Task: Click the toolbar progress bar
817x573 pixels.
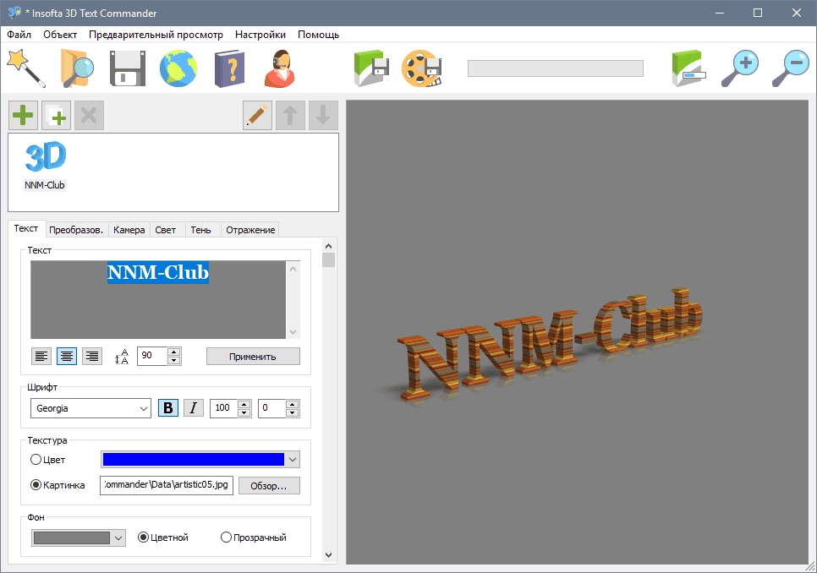Action: (x=556, y=68)
